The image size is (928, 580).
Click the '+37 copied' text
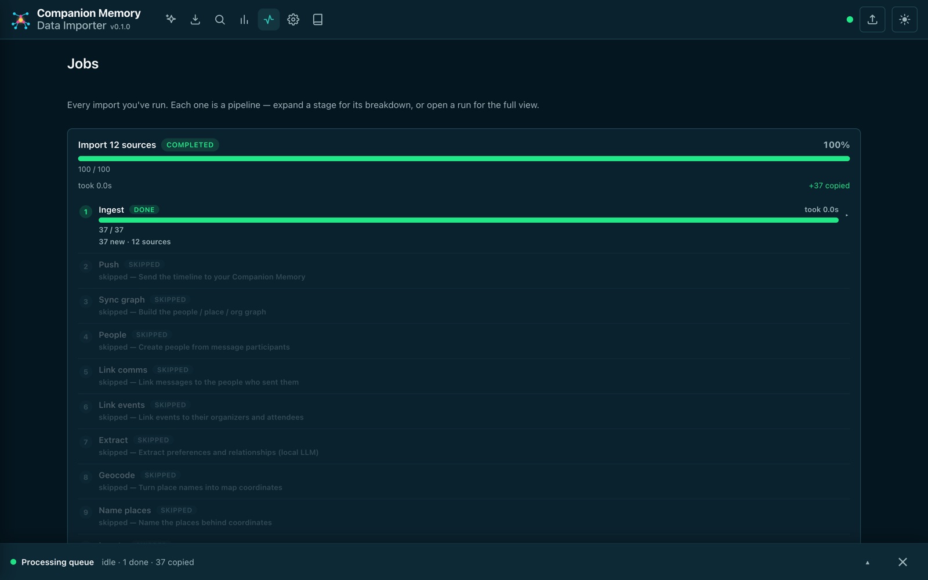tap(829, 186)
